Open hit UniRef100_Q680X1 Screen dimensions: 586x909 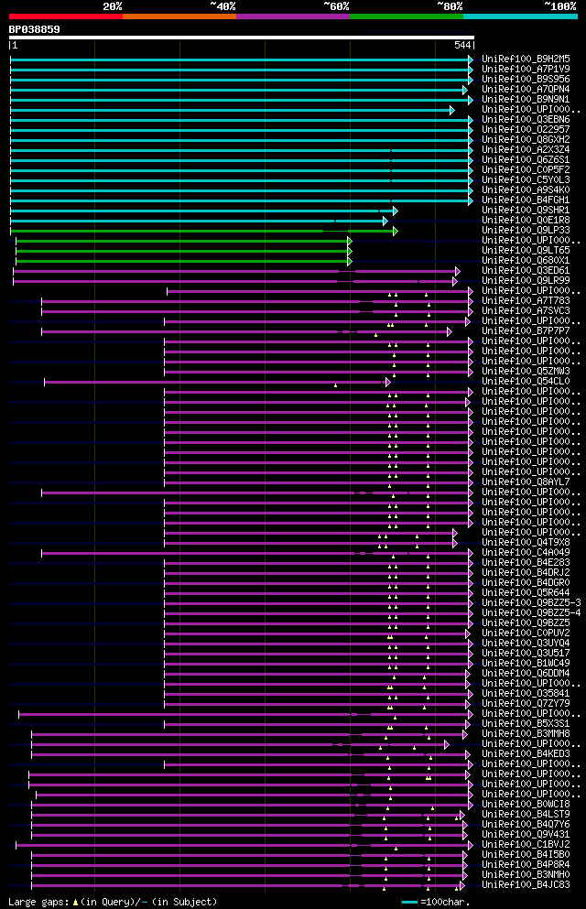point(526,260)
